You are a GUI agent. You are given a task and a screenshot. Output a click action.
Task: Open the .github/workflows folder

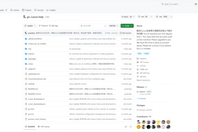pyautogui.click(x=35, y=39)
